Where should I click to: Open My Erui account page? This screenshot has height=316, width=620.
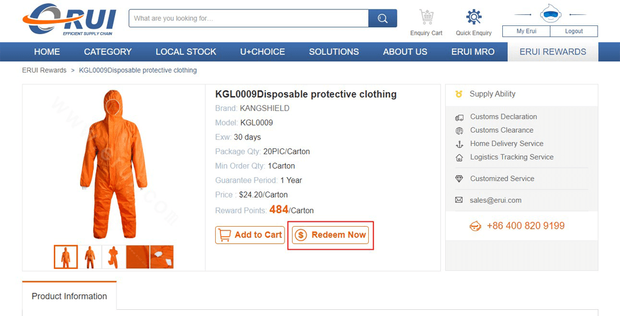526,31
